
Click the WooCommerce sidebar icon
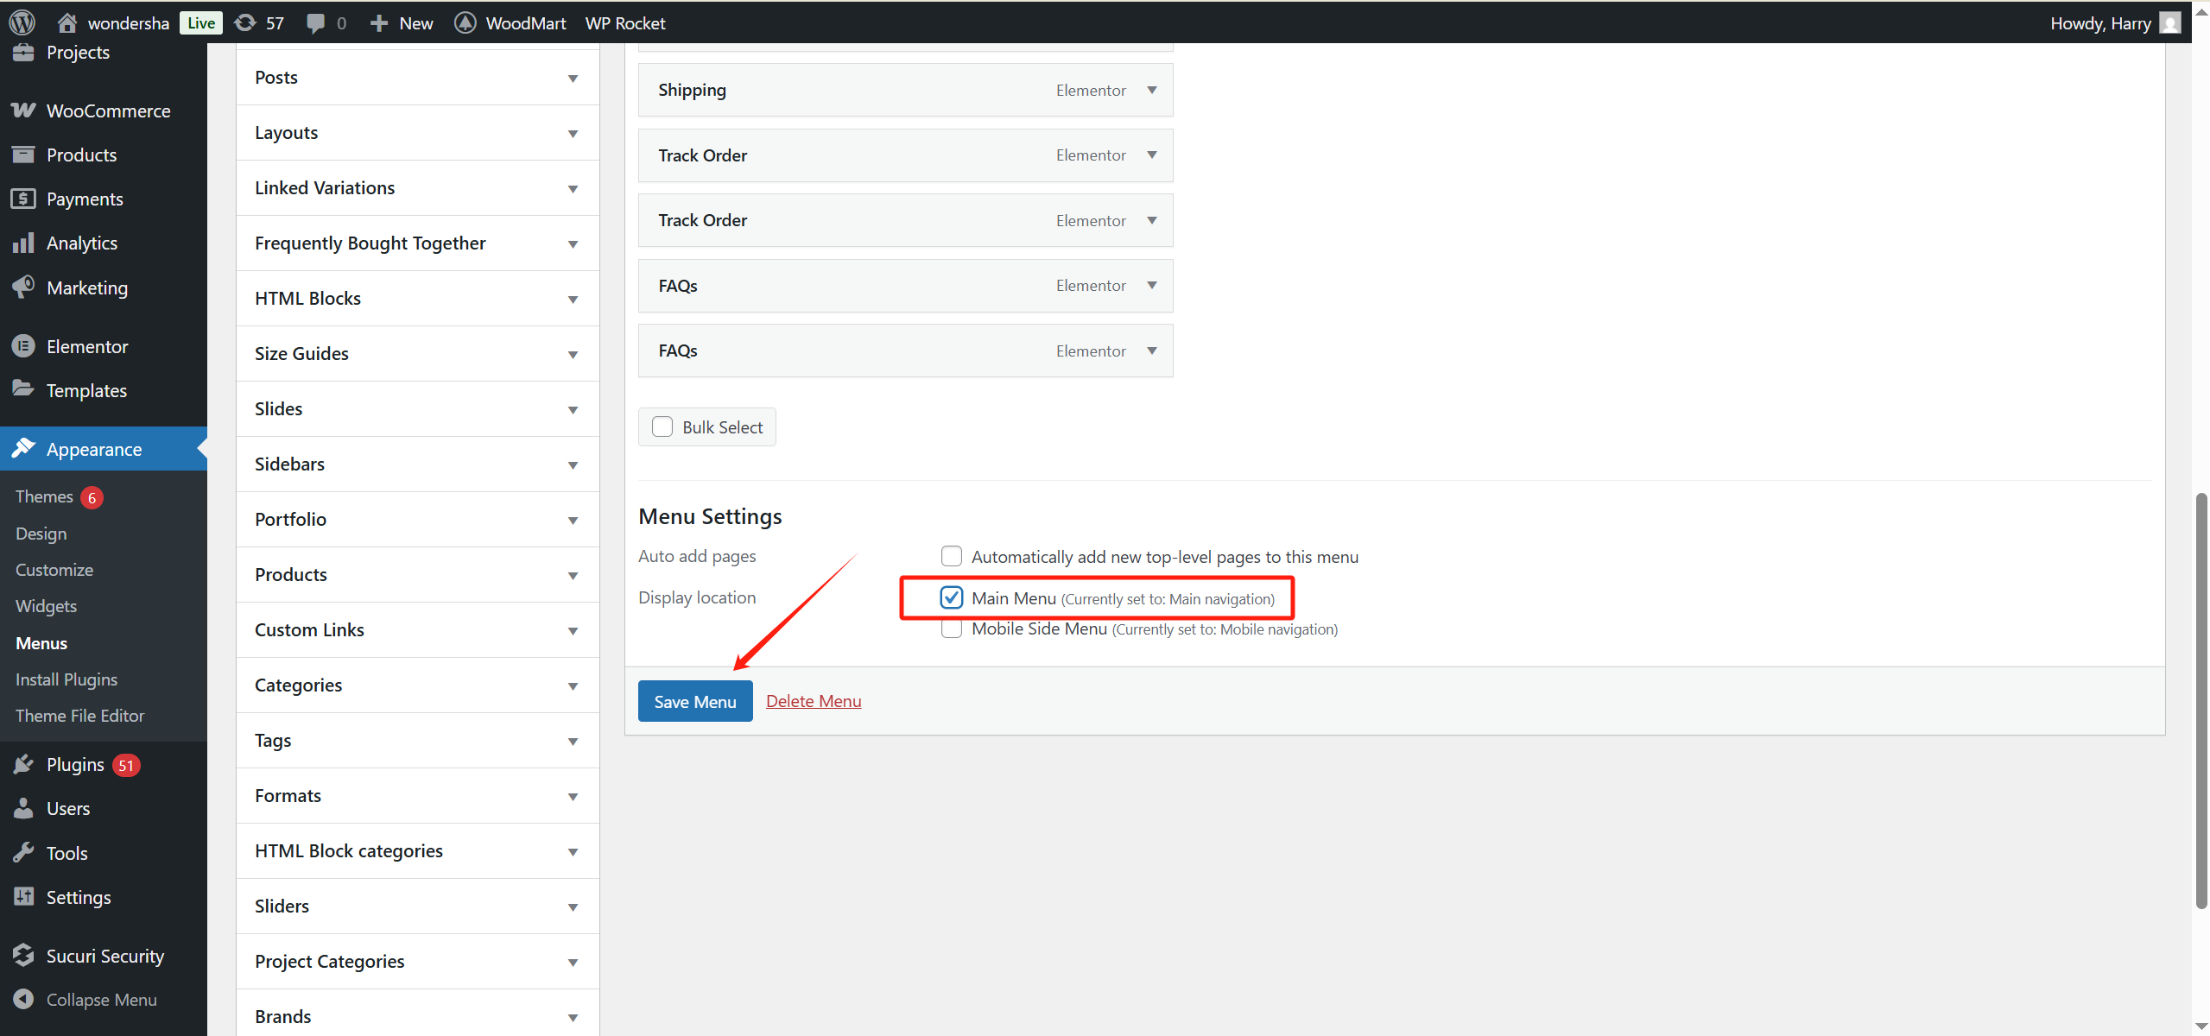(x=23, y=111)
